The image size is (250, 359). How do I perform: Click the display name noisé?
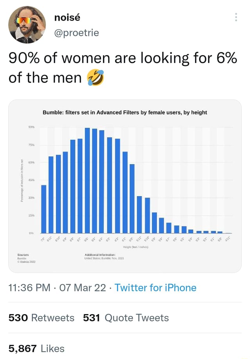67,17
